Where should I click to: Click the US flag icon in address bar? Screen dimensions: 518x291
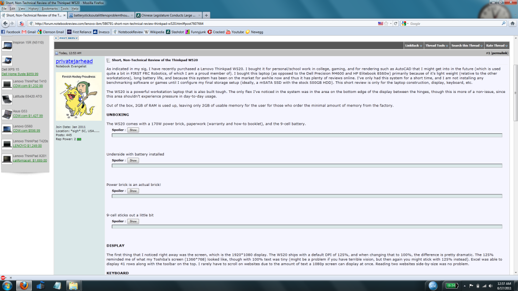[x=380, y=23]
